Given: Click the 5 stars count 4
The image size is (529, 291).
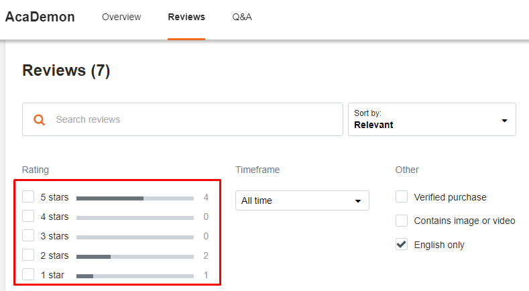Looking at the screenshot, I should click(206, 198).
